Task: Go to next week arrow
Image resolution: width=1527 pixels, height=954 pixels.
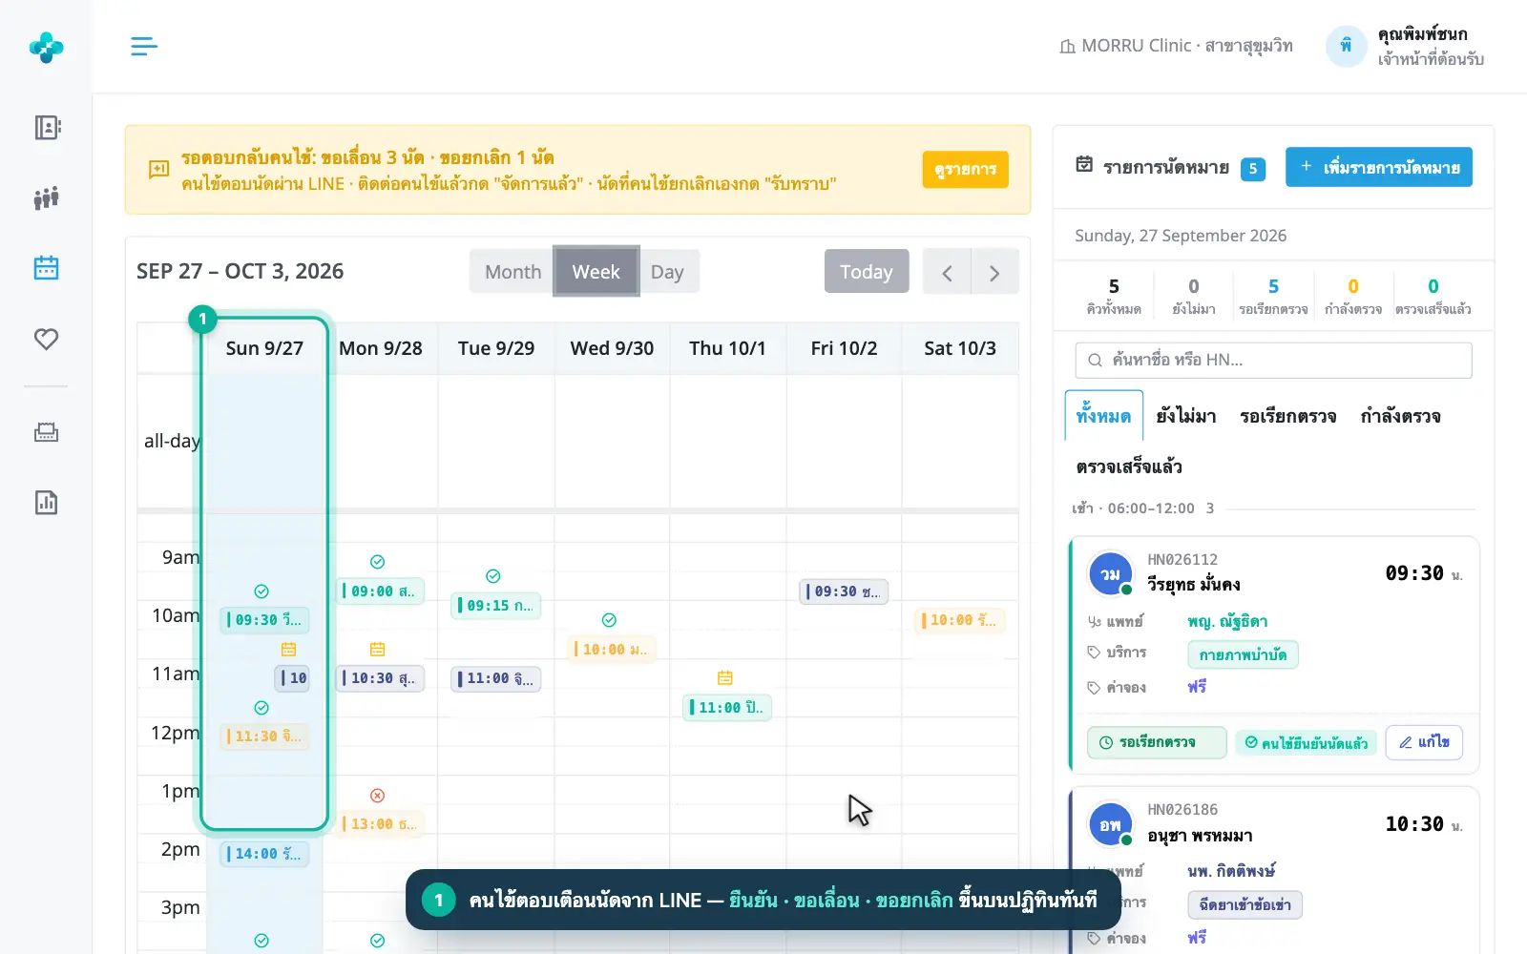Action: pyautogui.click(x=994, y=272)
